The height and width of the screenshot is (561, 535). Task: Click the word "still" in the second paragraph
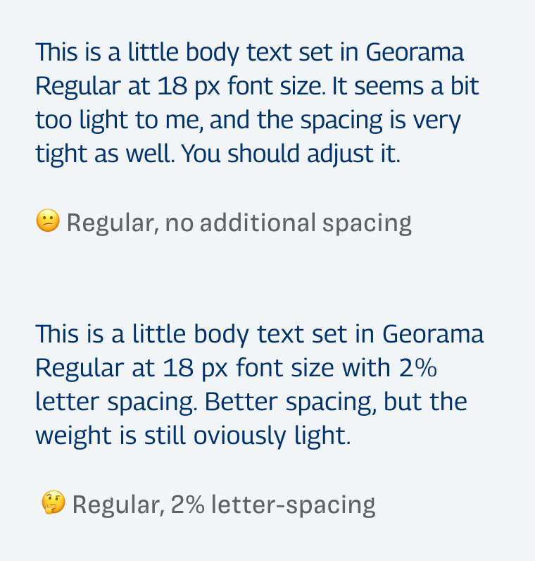click(165, 435)
